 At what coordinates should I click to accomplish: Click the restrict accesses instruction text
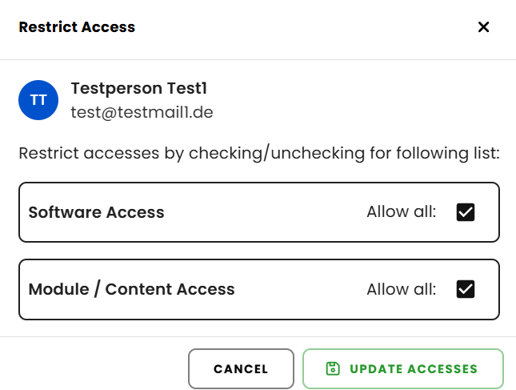[x=258, y=153]
